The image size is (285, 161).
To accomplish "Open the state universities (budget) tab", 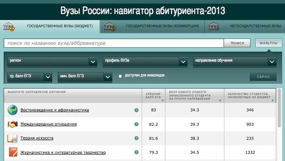I will (x=50, y=27).
